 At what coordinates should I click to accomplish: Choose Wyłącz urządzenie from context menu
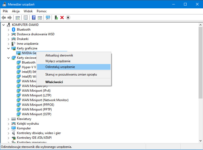click(x=74, y=61)
